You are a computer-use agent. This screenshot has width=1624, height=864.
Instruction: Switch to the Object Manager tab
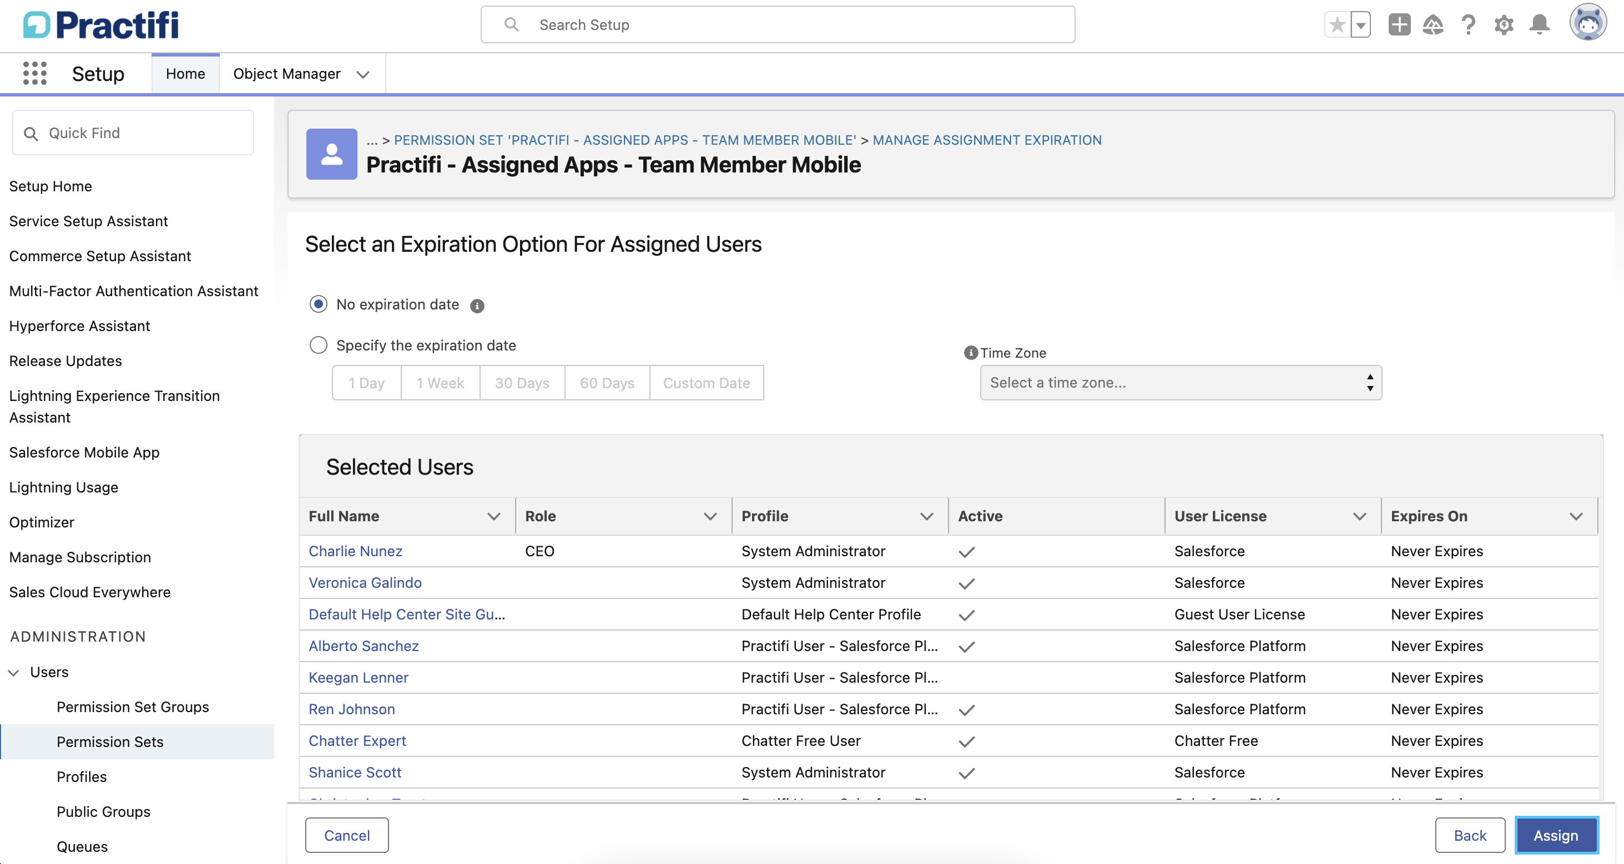[287, 74]
